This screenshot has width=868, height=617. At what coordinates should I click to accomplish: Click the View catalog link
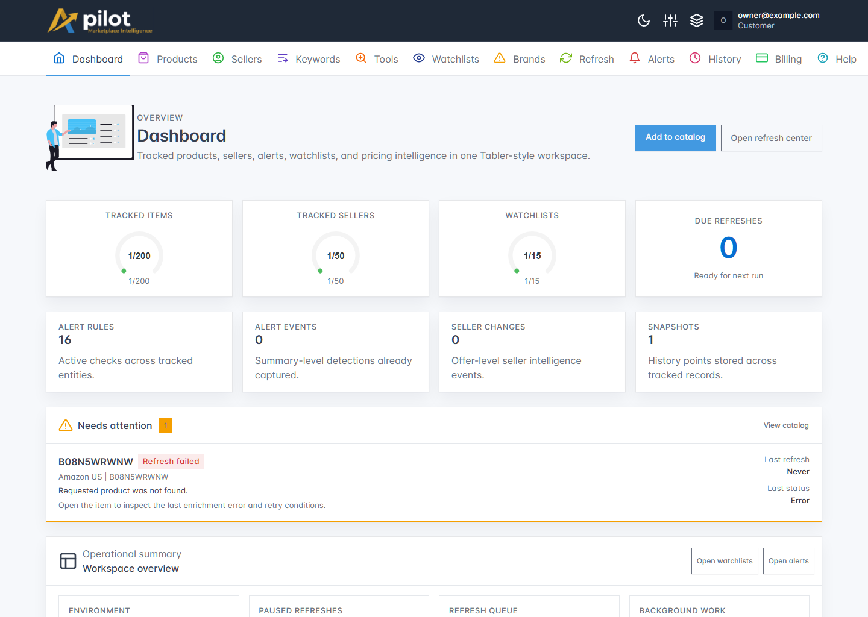[786, 425]
